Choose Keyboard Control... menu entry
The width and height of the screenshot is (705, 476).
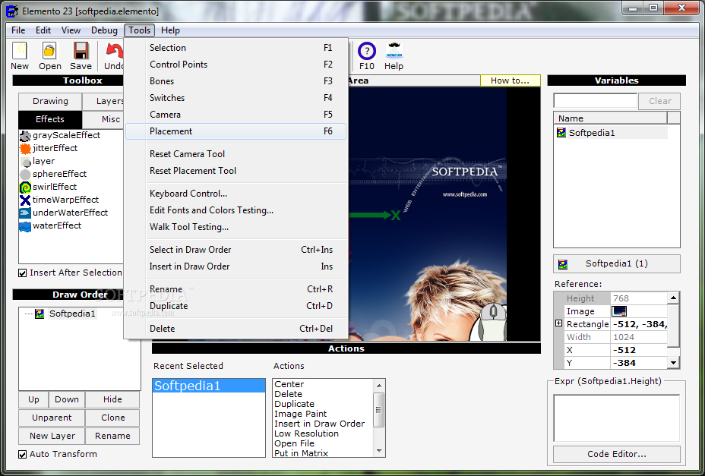tap(236, 194)
